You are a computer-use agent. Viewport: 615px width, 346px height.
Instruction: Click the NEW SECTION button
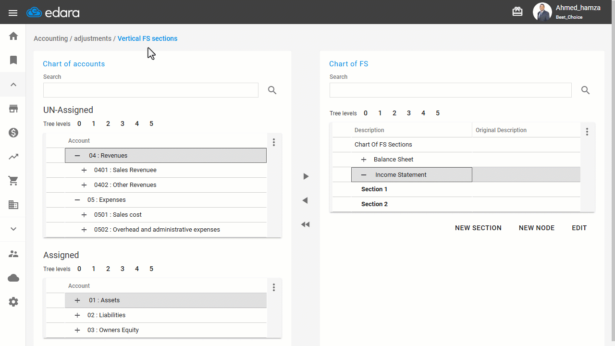coord(478,228)
